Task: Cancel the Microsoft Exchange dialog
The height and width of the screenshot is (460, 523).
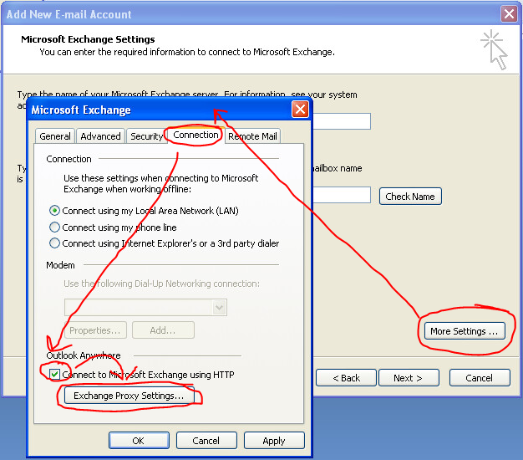Action: (x=206, y=441)
